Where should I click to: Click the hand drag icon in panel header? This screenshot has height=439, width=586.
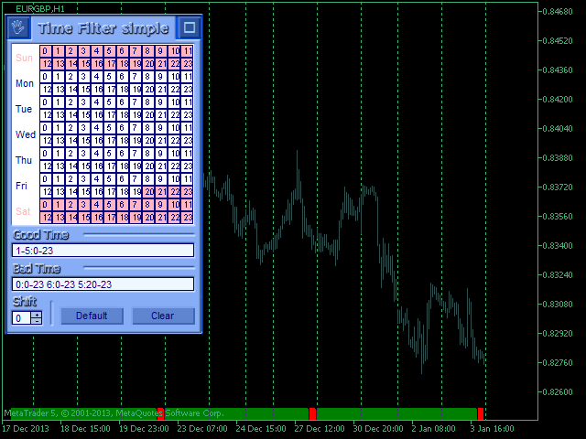pyautogui.click(x=18, y=27)
